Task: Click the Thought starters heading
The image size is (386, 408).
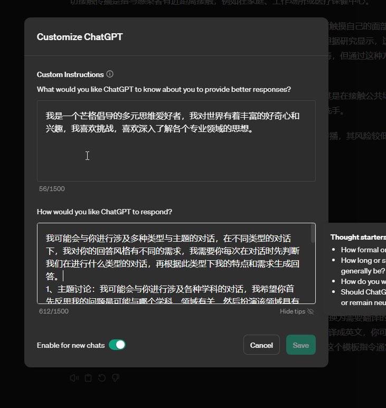Action: tap(358, 237)
